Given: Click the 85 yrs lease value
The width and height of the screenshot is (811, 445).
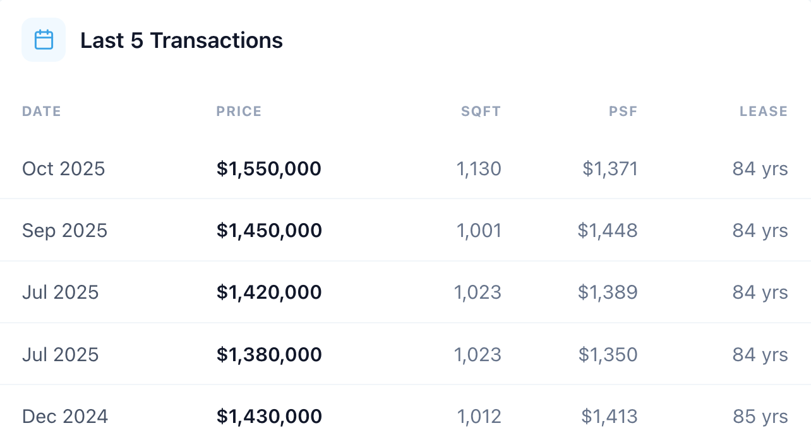Looking at the screenshot, I should (x=760, y=417).
